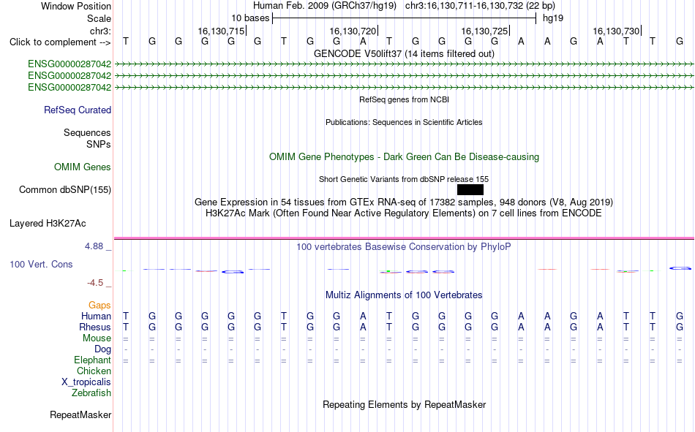Select the X_tropicalis alignment row label
The width and height of the screenshot is (695, 432).
tap(86, 382)
